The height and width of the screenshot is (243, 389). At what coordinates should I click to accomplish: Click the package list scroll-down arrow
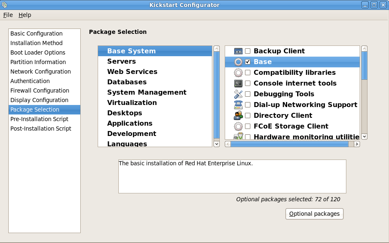click(x=364, y=136)
